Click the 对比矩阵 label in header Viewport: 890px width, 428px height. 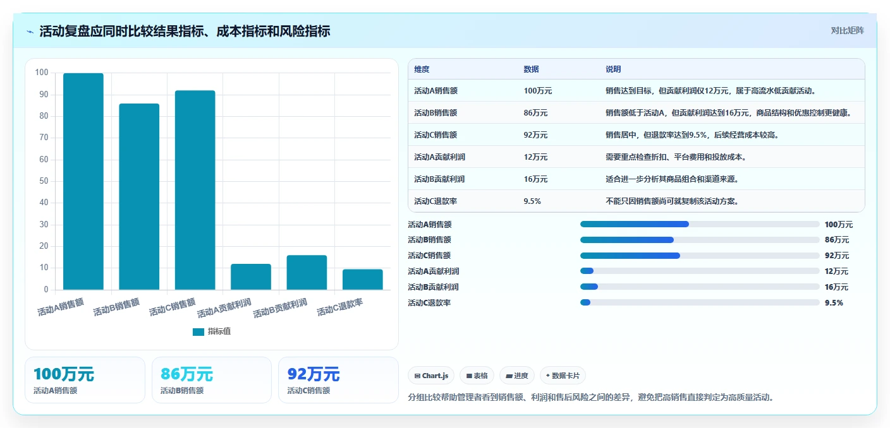pyautogui.click(x=847, y=30)
